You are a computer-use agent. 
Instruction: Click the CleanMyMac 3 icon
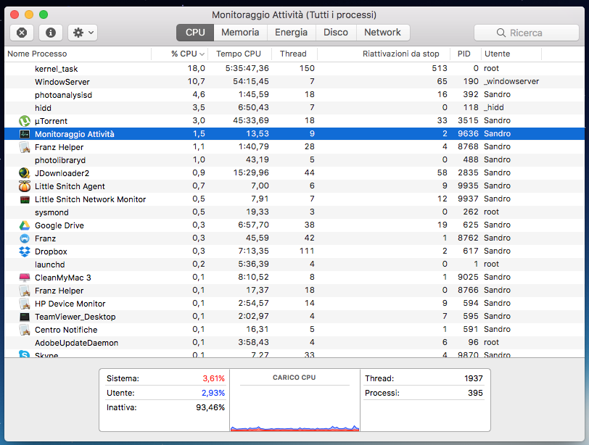click(25, 278)
